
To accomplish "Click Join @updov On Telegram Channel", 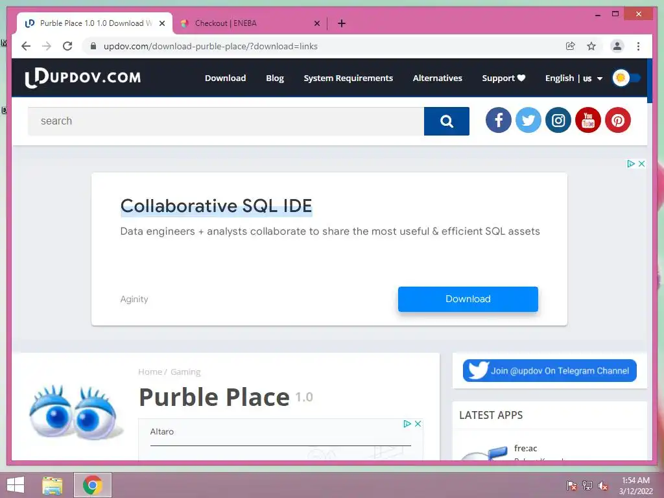I will [x=550, y=370].
